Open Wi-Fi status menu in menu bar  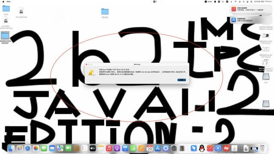click(235, 1)
